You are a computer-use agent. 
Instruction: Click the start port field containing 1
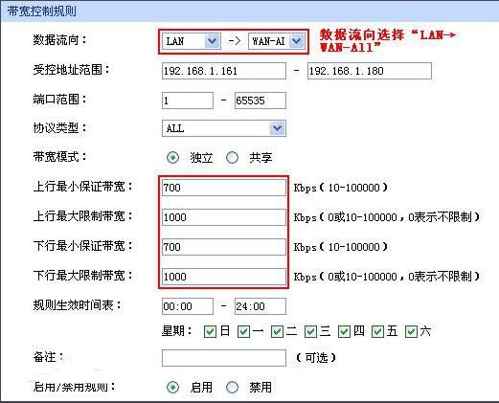pos(188,101)
